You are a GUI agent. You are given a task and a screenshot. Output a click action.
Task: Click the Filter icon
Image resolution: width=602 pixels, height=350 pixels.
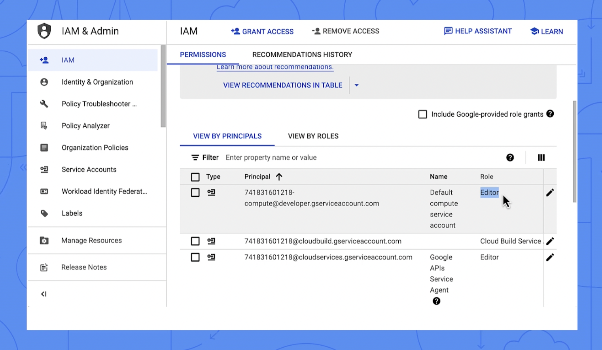tap(195, 158)
